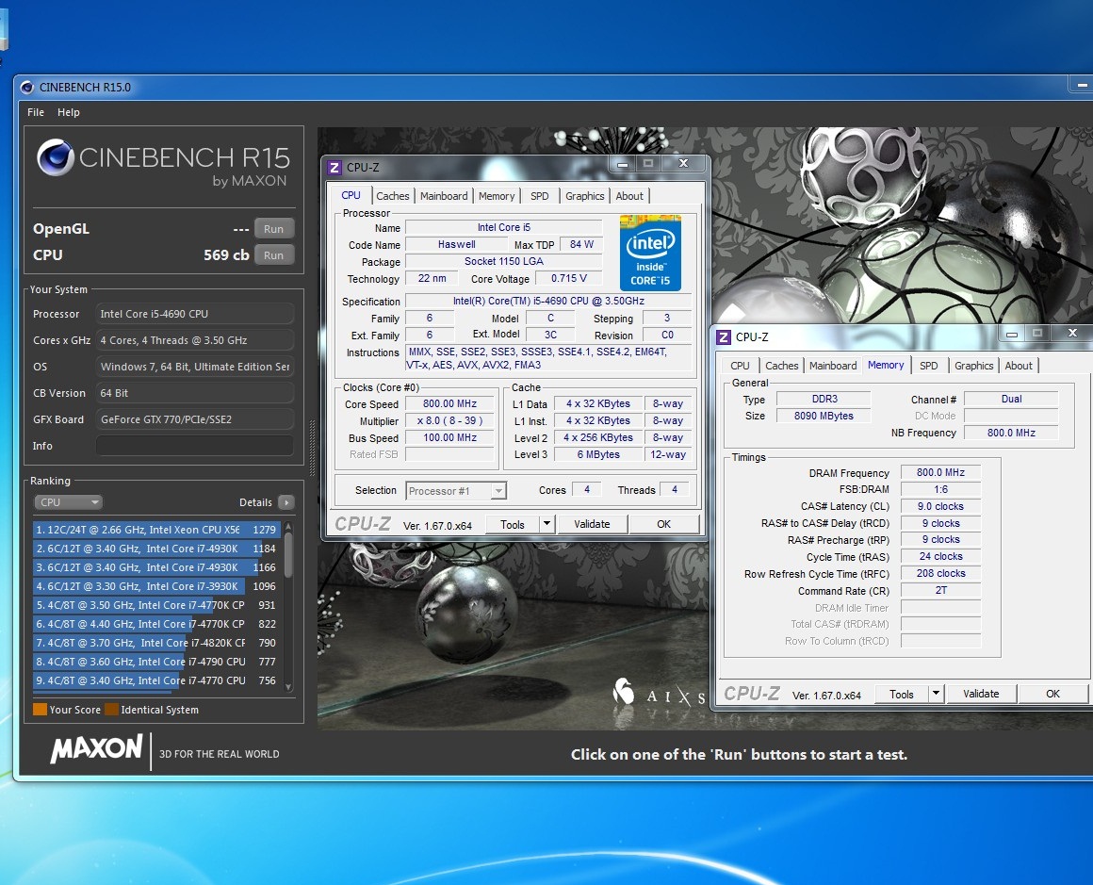
Task: Switch to Caches tab in CPU-Z Memory window
Action: pos(781,366)
